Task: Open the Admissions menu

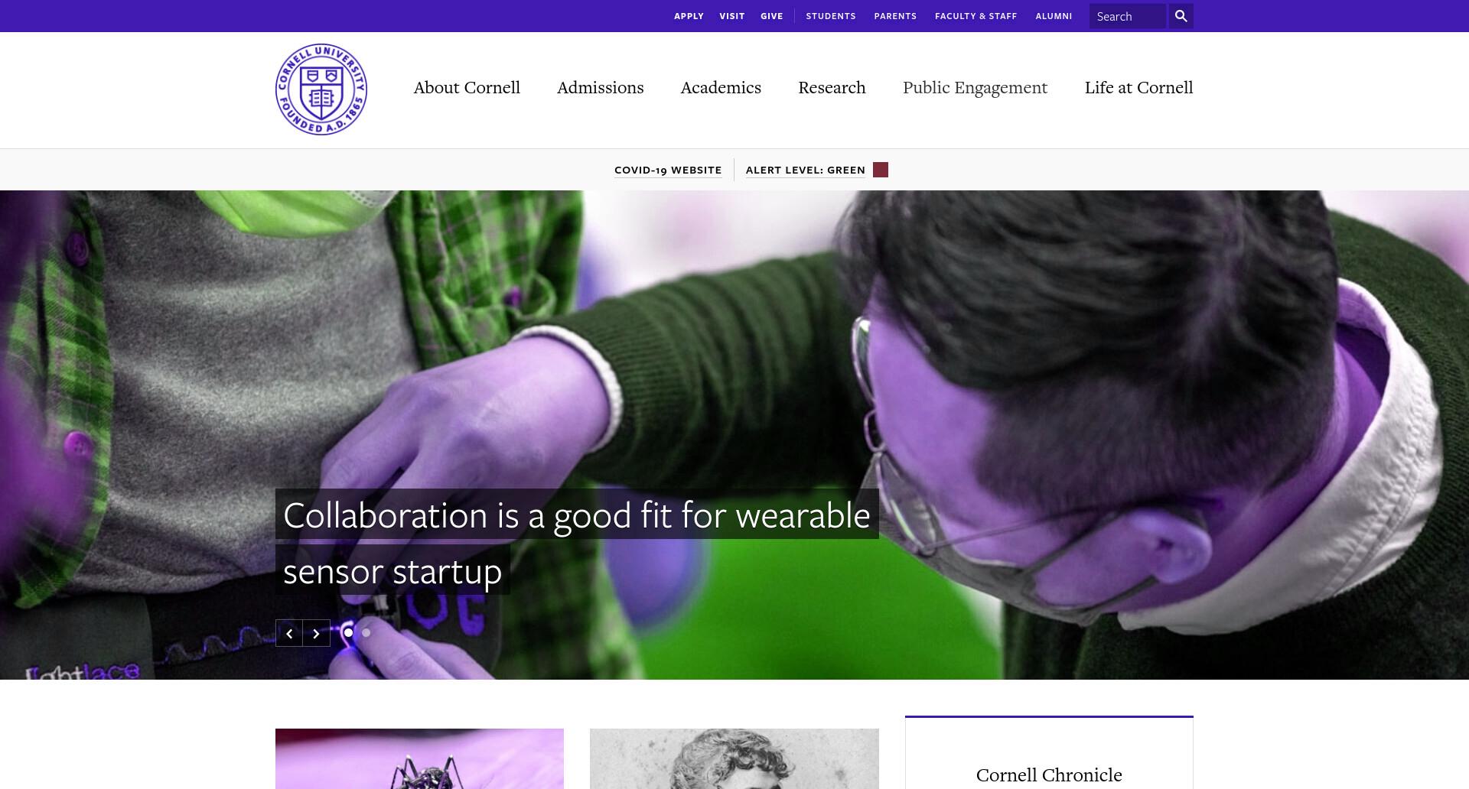Action: coord(601,87)
